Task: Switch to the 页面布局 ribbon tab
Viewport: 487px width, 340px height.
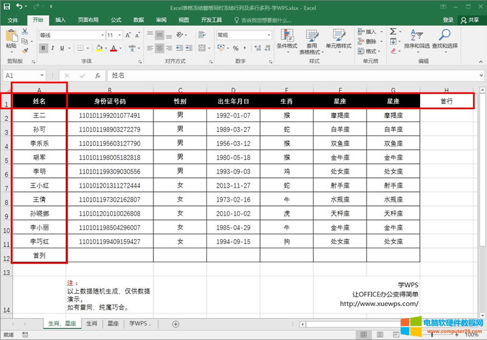Action: [88, 20]
